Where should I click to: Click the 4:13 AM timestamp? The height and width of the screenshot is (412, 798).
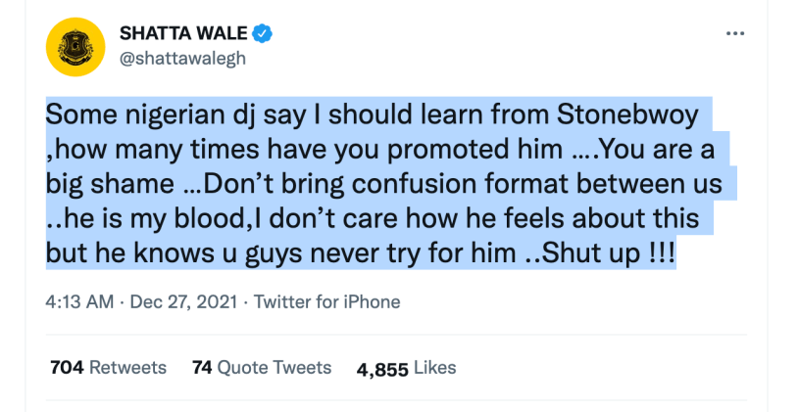(x=79, y=301)
